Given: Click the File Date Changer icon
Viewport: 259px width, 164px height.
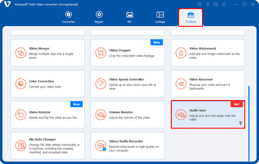Looking at the screenshot, I should point(21,146).
